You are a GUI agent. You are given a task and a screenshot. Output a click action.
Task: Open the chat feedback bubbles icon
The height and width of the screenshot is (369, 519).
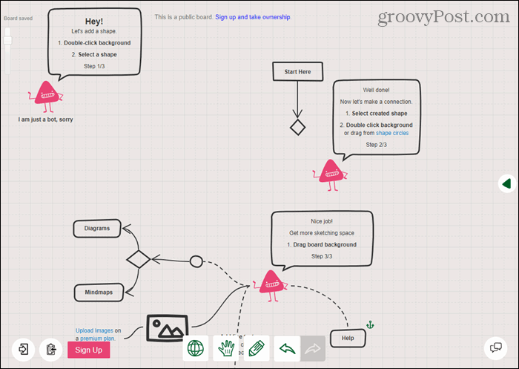tap(495, 348)
